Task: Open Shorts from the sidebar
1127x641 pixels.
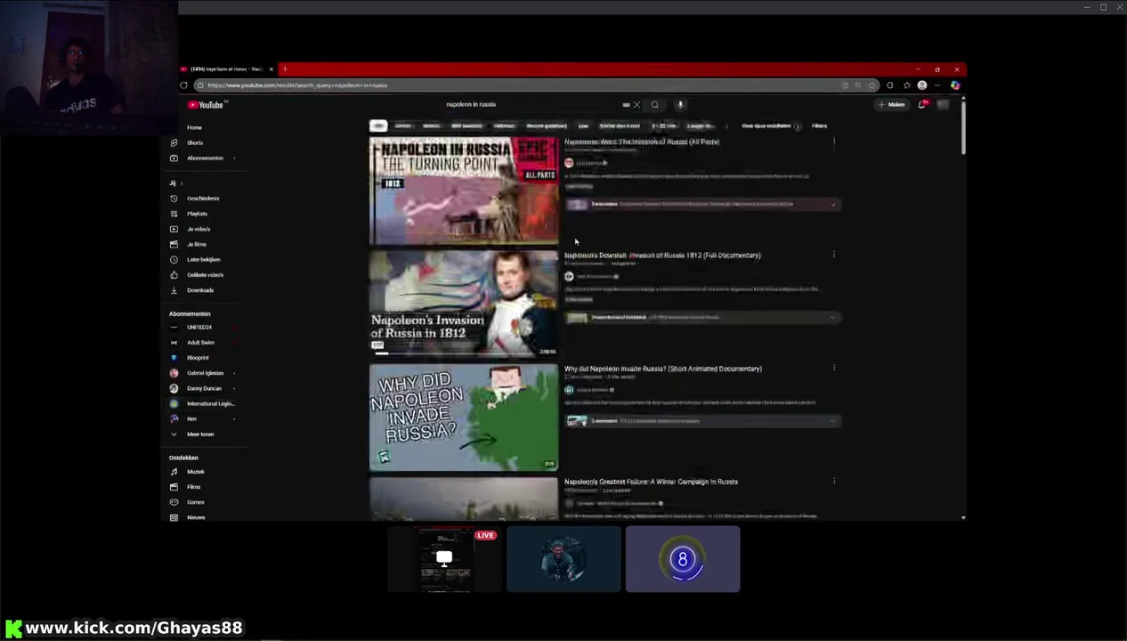Action: (194, 142)
